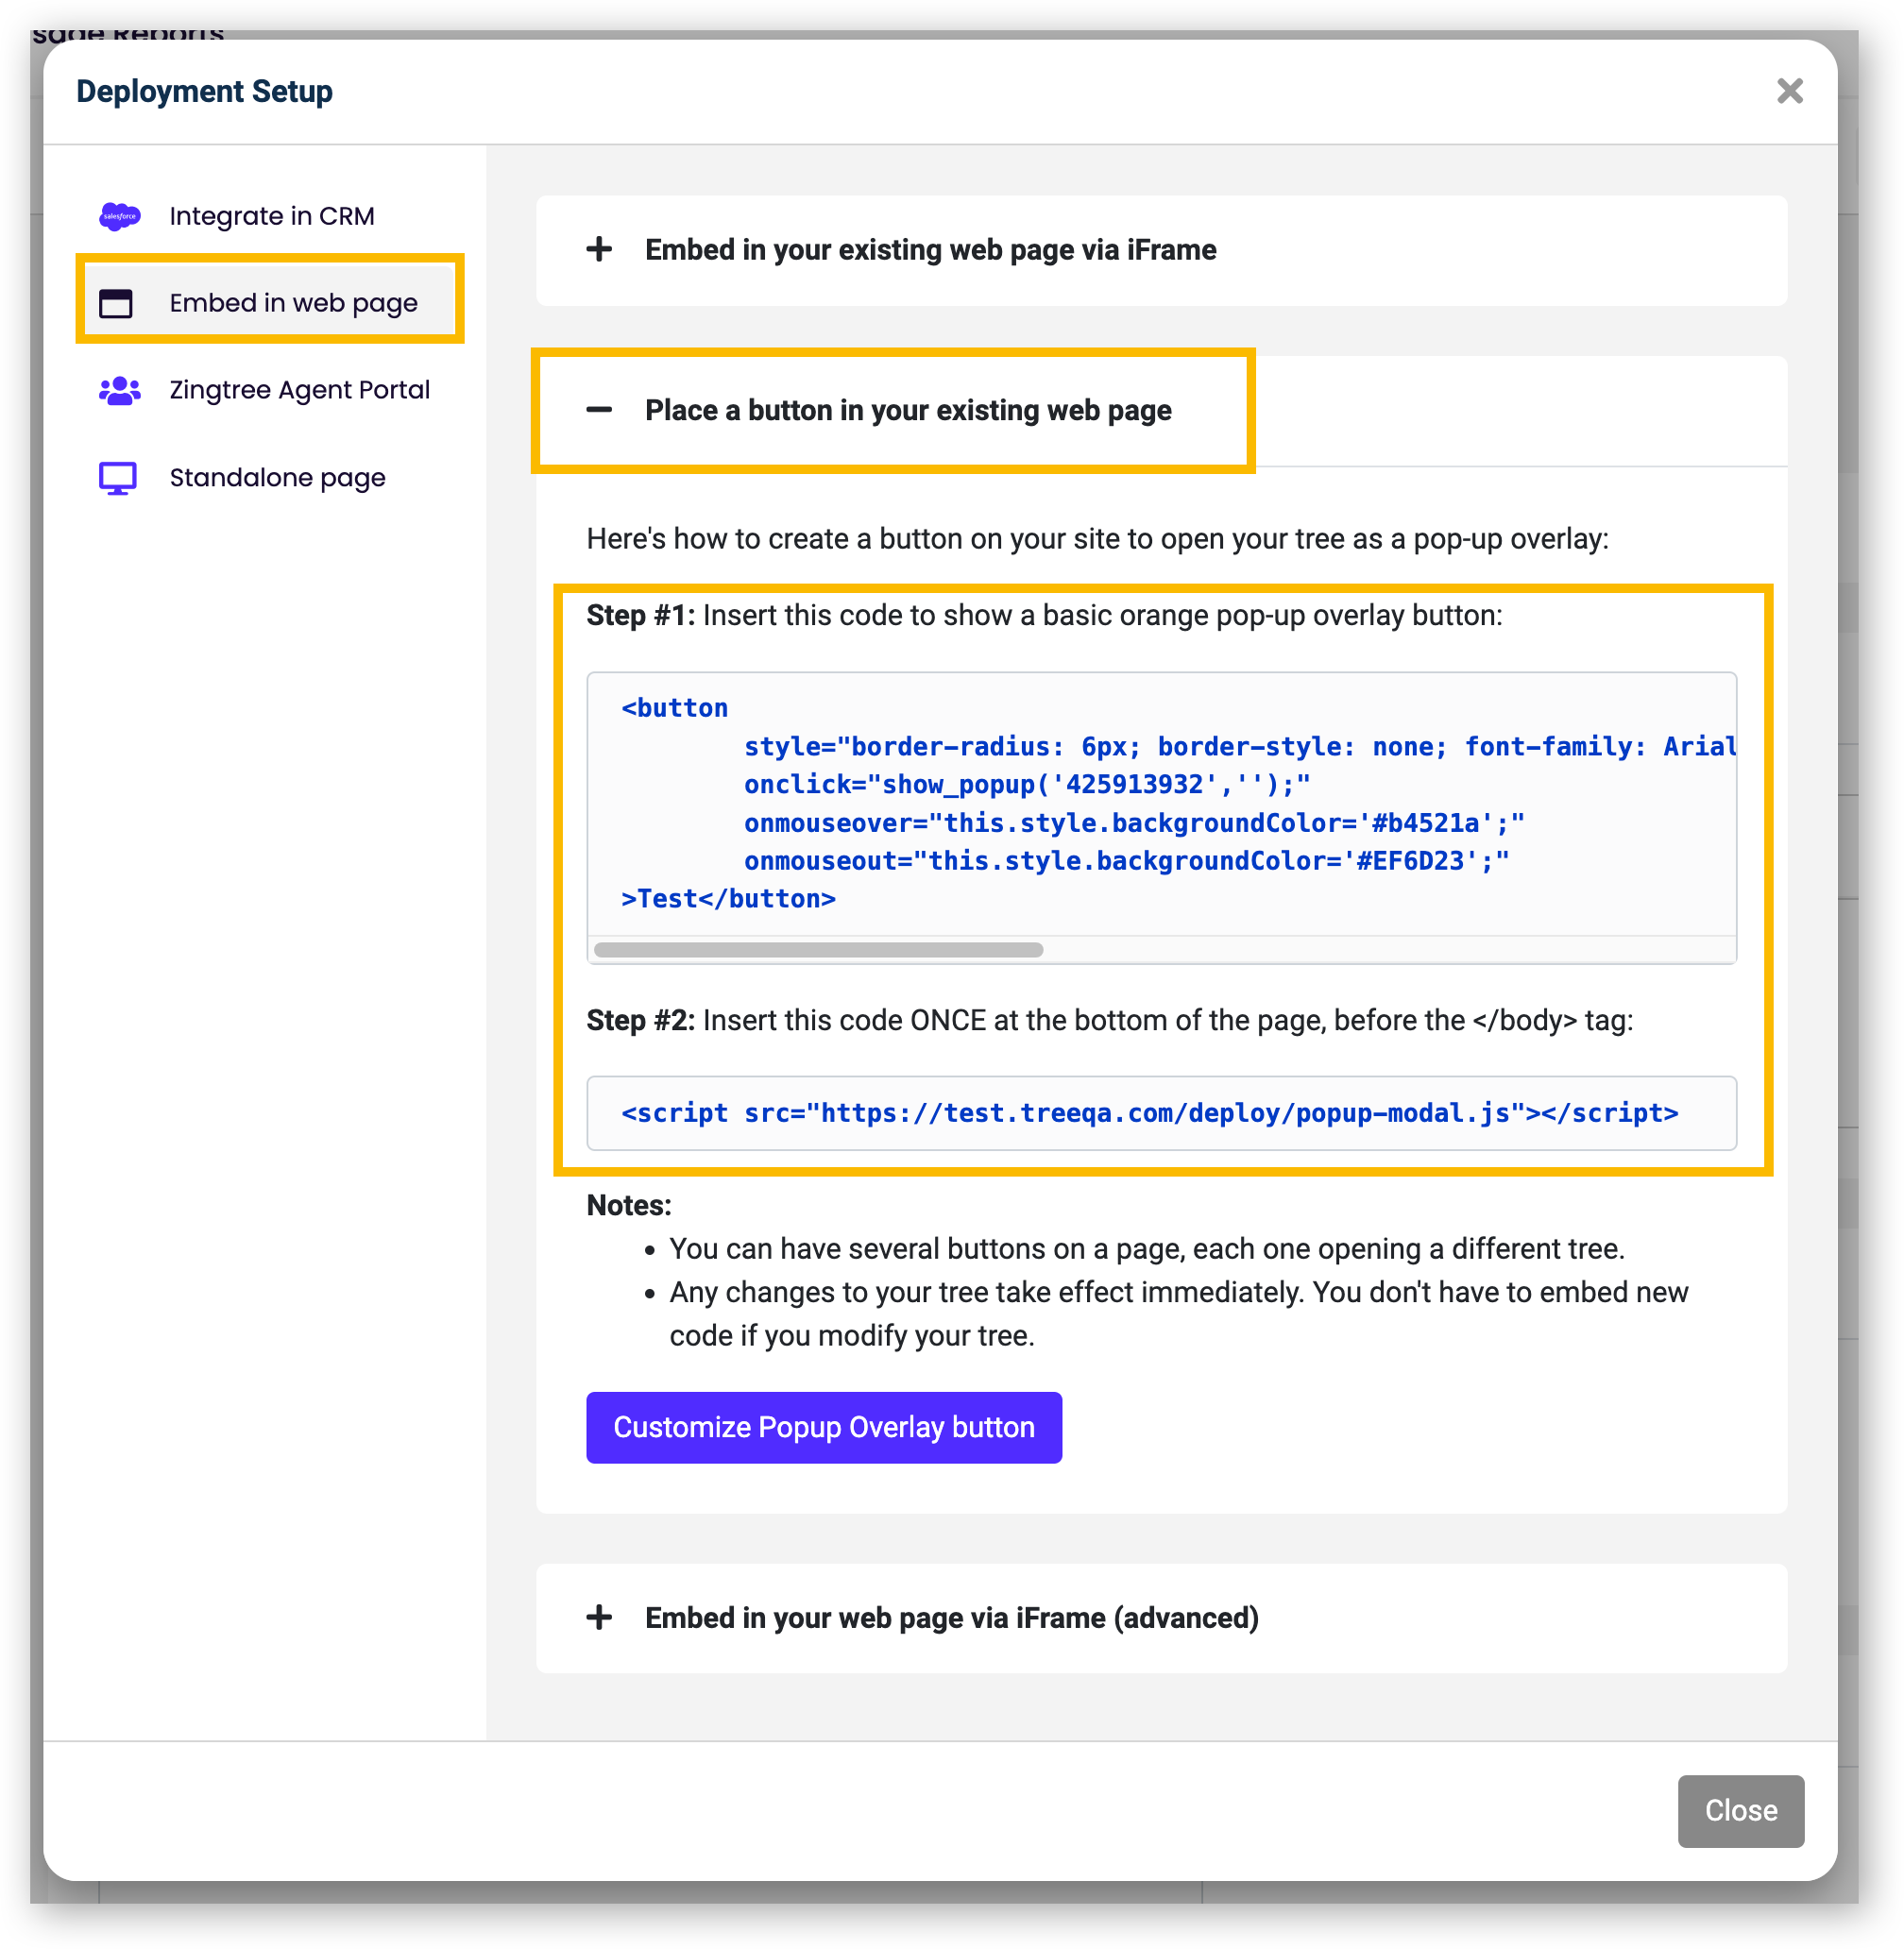Select Standalone page from the sidebar
1904x1949 pixels.
point(276,477)
